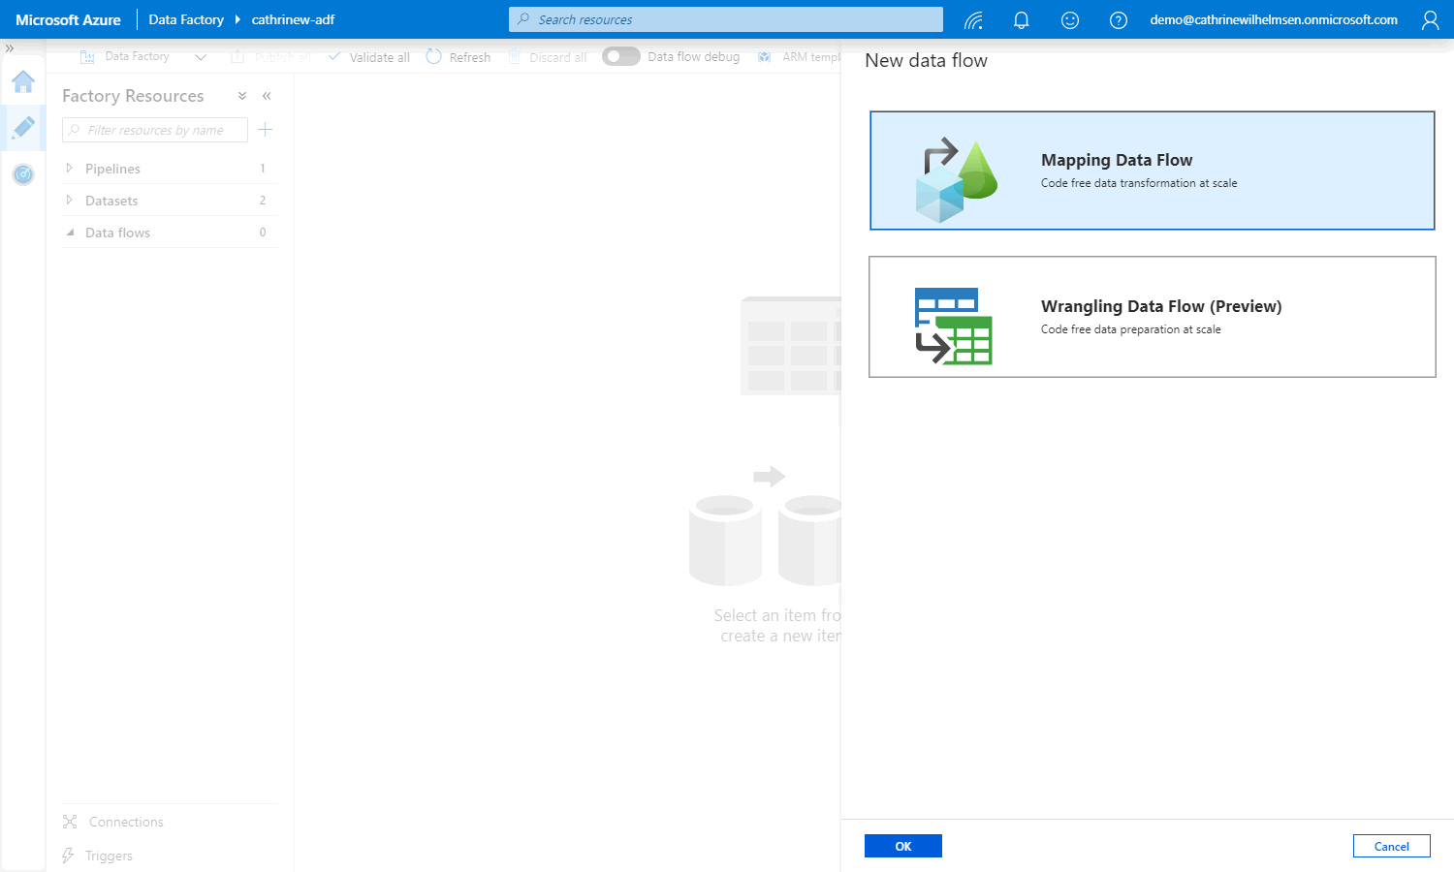Open the feedback smiley icon
This screenshot has width=1454, height=872.
pyautogui.click(x=1069, y=20)
